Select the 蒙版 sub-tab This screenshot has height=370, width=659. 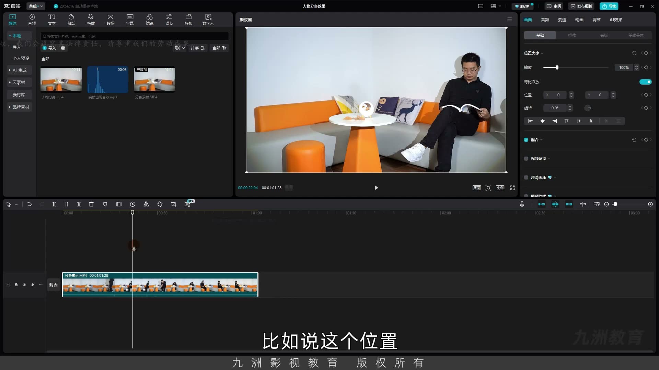point(604,35)
